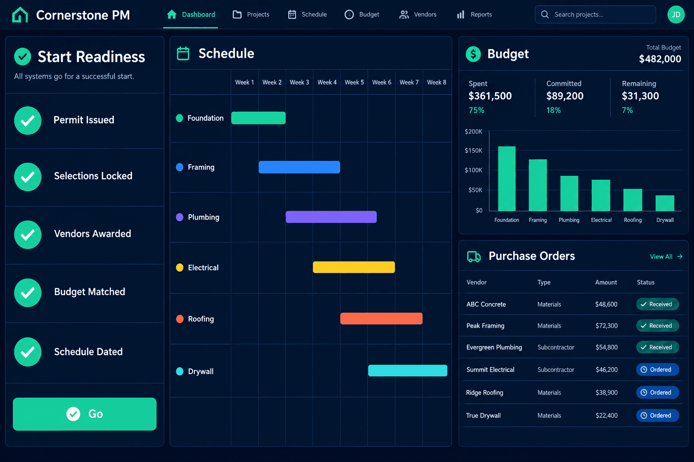
Task: Click the Cornerstone PM house logo
Action: coord(20,15)
